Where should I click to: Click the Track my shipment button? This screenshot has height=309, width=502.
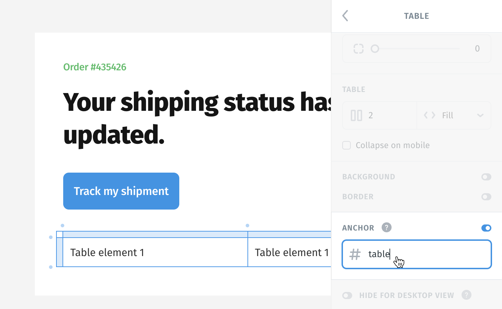121,191
